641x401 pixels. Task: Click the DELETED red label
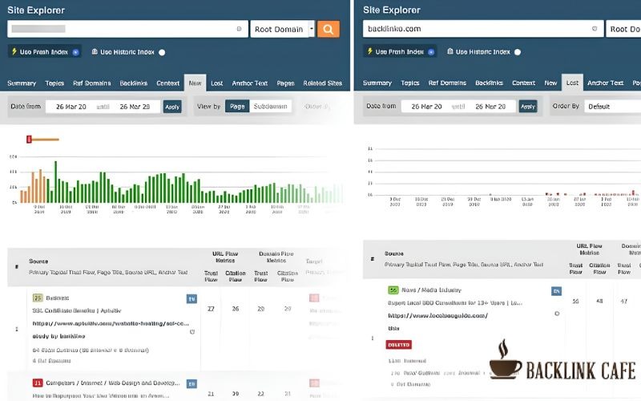[x=398, y=345]
